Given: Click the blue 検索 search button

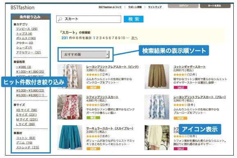Looking at the screenshot, I should click(133, 19).
